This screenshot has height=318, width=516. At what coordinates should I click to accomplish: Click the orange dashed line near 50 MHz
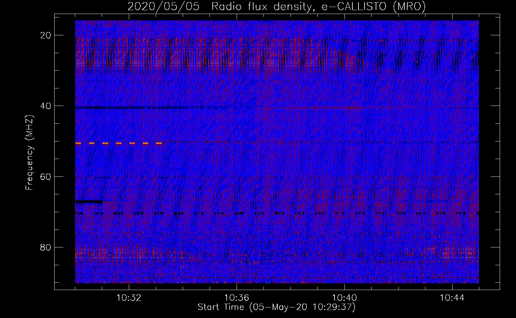pyautogui.click(x=119, y=143)
